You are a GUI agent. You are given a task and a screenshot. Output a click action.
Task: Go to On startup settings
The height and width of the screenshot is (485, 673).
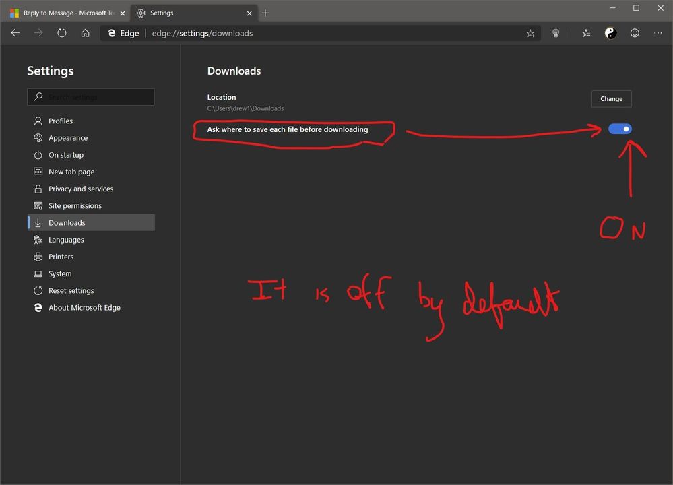pos(91,155)
